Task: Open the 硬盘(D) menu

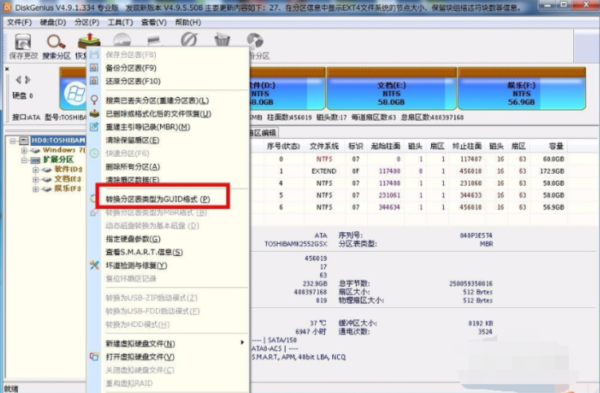Action: click(53, 22)
